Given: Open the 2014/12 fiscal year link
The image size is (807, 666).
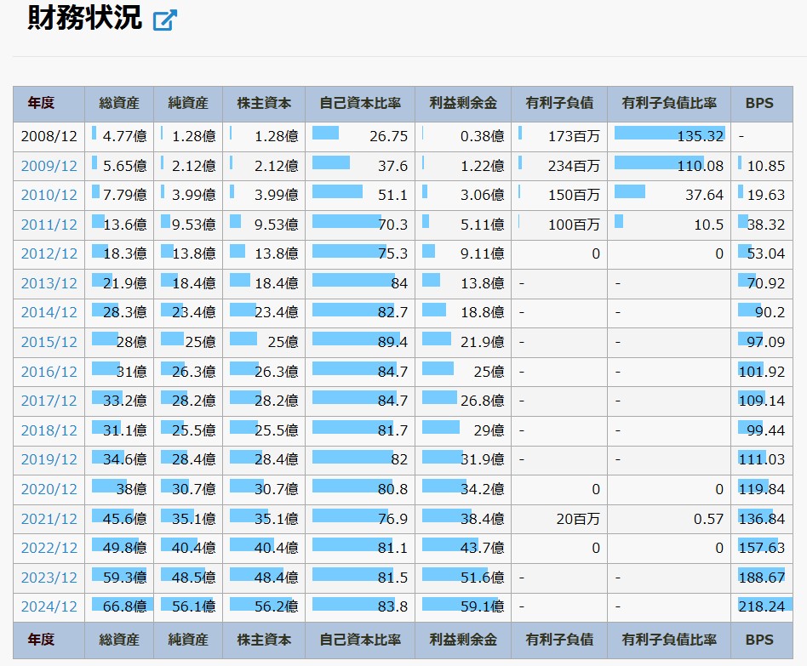Looking at the screenshot, I should (49, 312).
